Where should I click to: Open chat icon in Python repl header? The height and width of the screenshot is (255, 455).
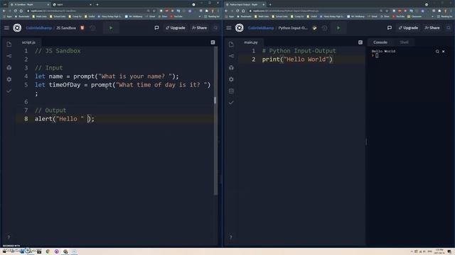pos(390,28)
